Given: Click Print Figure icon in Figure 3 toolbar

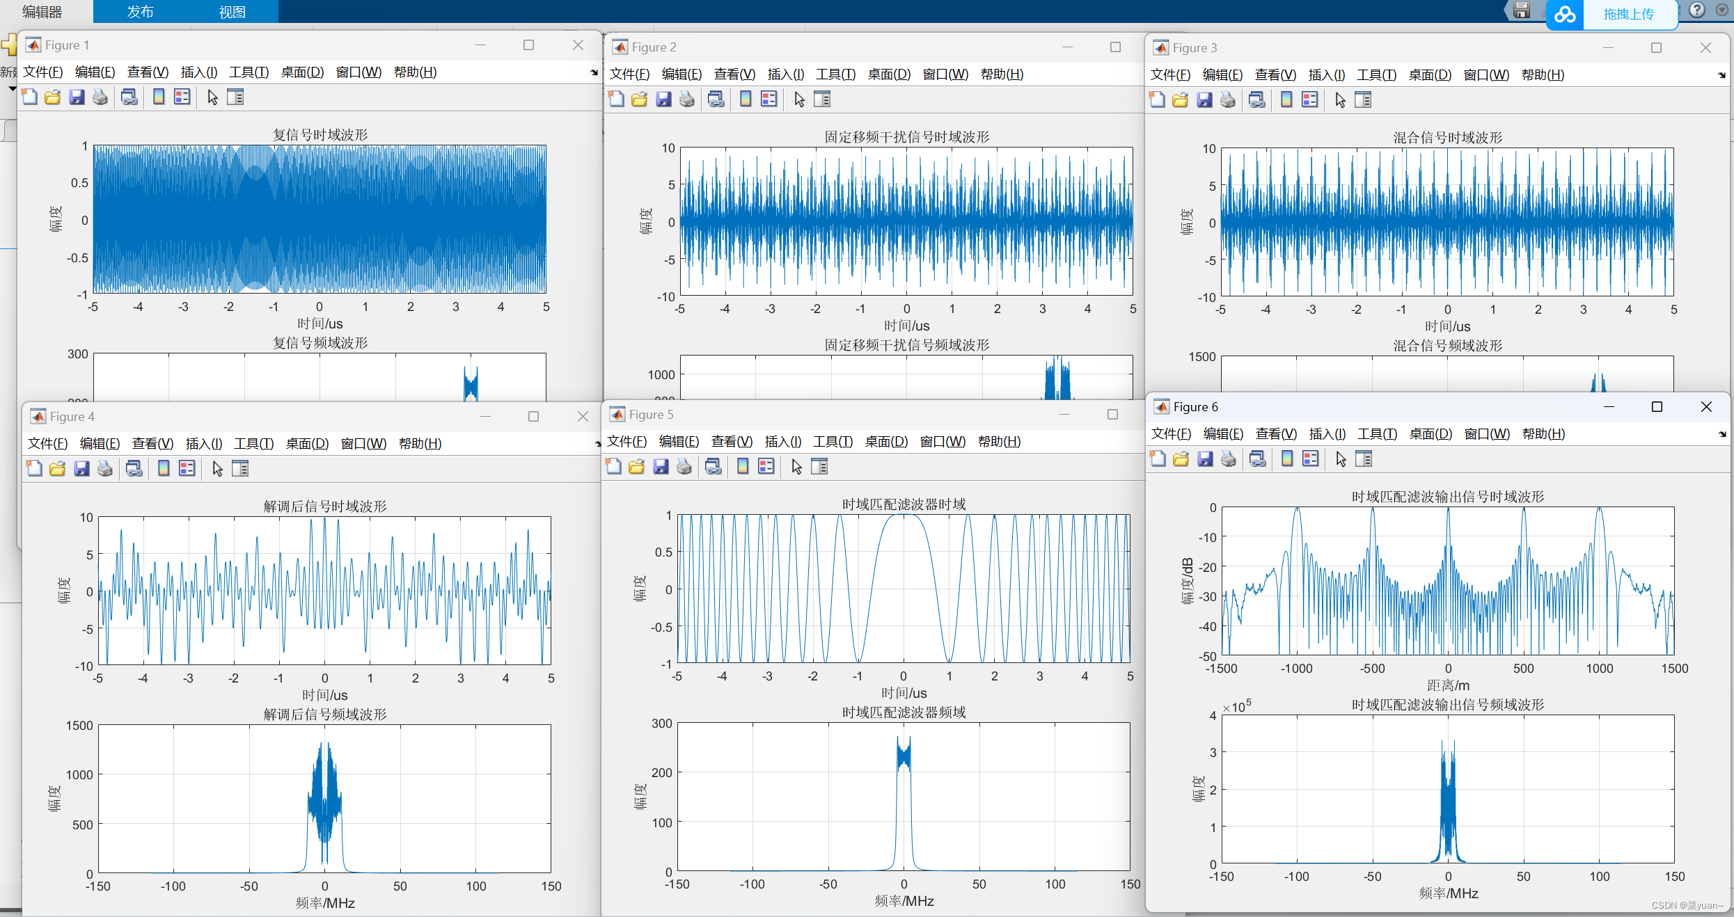Looking at the screenshot, I should (x=1228, y=100).
